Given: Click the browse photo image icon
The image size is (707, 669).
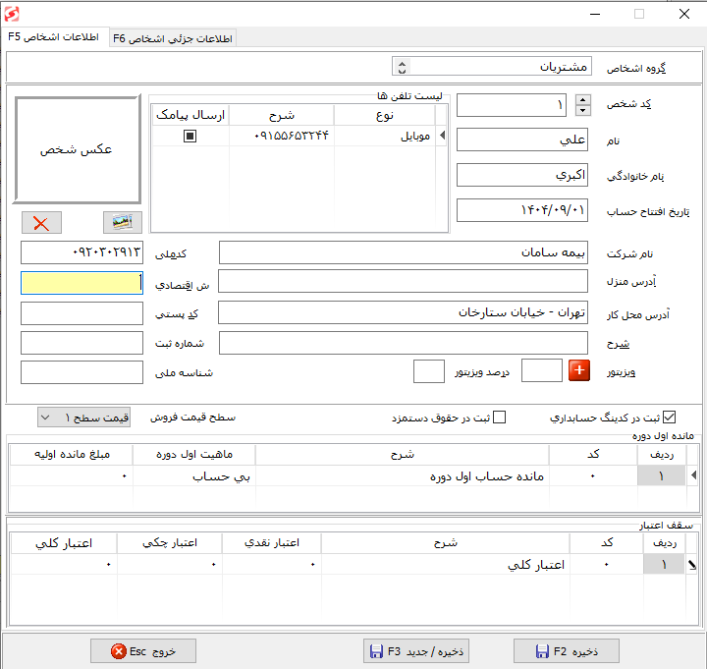Looking at the screenshot, I should pyautogui.click(x=123, y=223).
